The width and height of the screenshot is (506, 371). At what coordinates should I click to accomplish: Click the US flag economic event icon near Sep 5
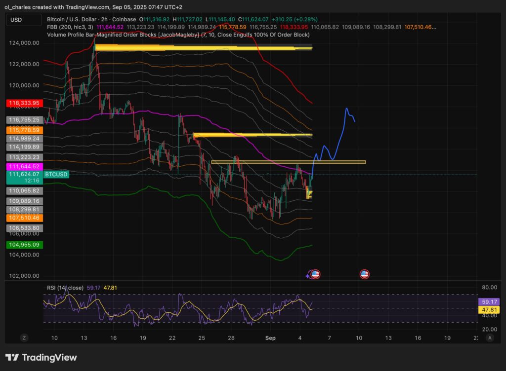click(x=316, y=273)
